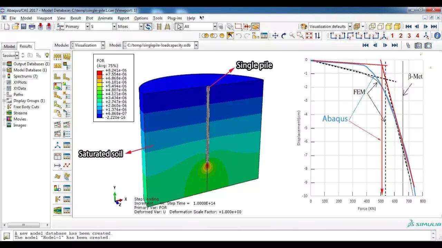Viewport: 442px width, 248px height.
Task: Click the Rotate view tool
Action: 284,35
